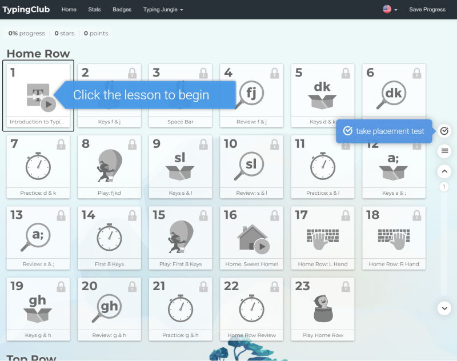Click the down chevron navigation button
The width and height of the screenshot is (457, 361).
(x=444, y=308)
